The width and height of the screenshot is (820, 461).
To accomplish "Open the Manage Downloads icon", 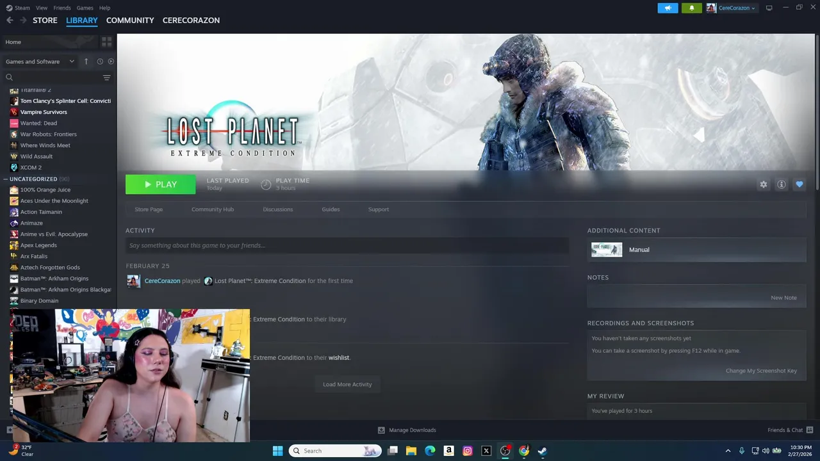I will point(381,430).
